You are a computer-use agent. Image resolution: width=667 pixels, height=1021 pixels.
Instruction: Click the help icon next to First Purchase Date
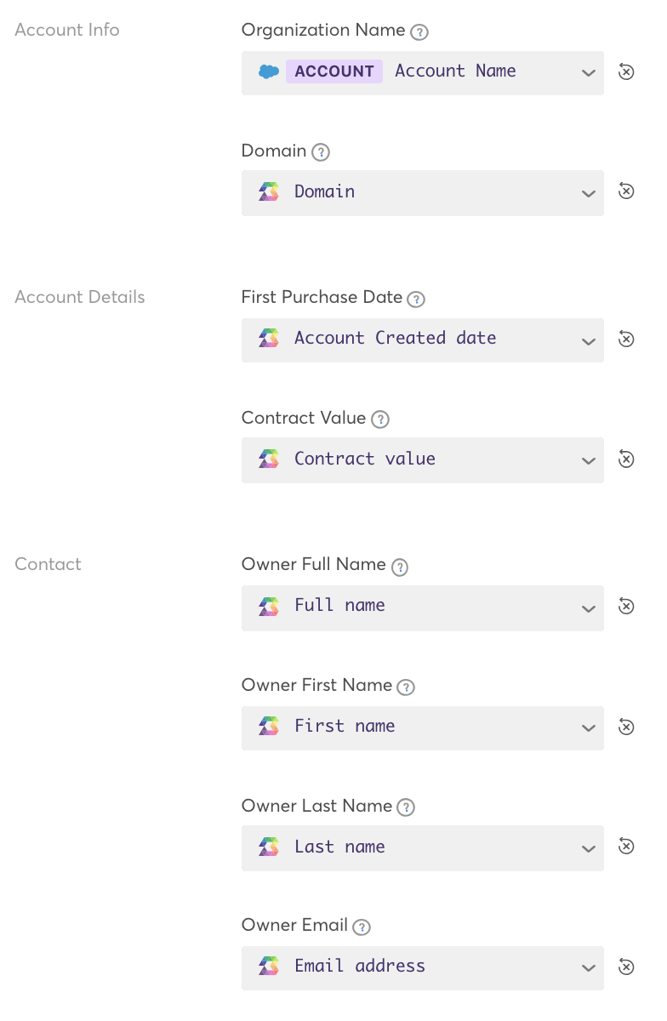tap(416, 299)
